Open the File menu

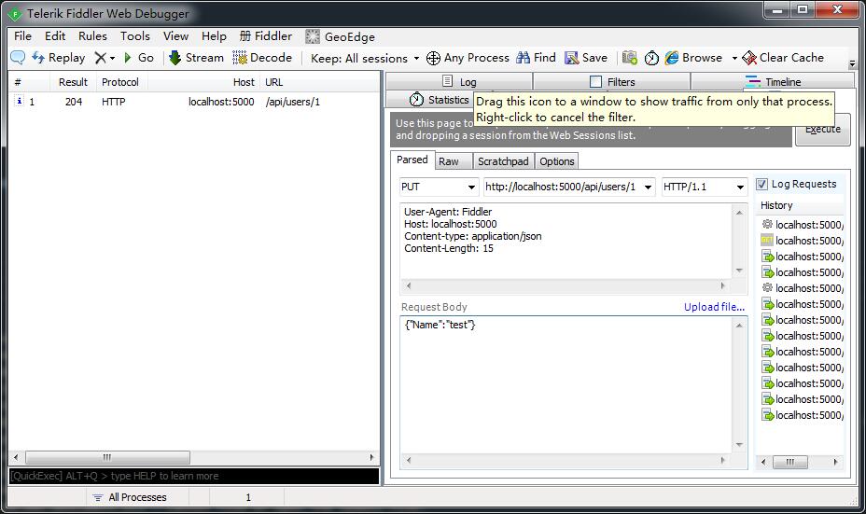pyautogui.click(x=22, y=36)
